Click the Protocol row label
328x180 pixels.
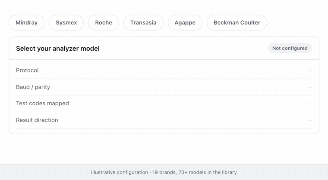27,70
